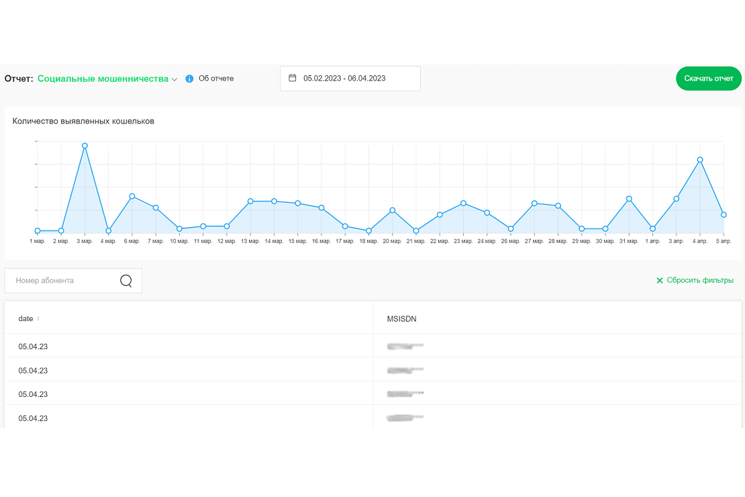This screenshot has height=497, width=745.
Task: Click the Сбросить фильтры link text
Action: pos(700,280)
